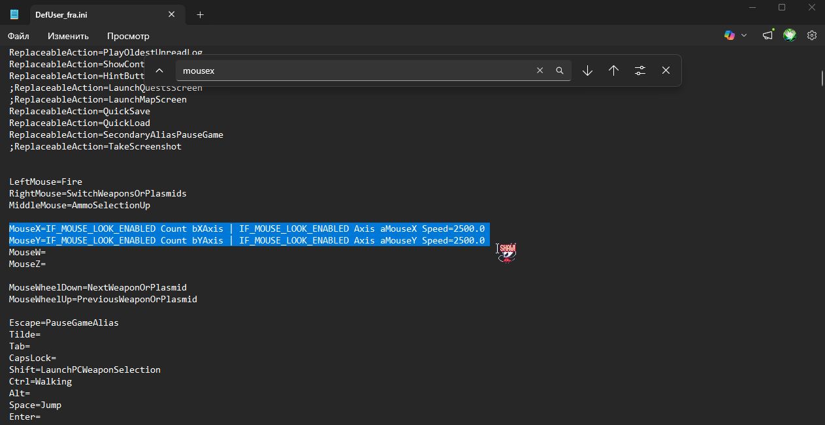The width and height of the screenshot is (825, 425).
Task: Click the vertical scrollbar thumb
Action: pos(822,78)
